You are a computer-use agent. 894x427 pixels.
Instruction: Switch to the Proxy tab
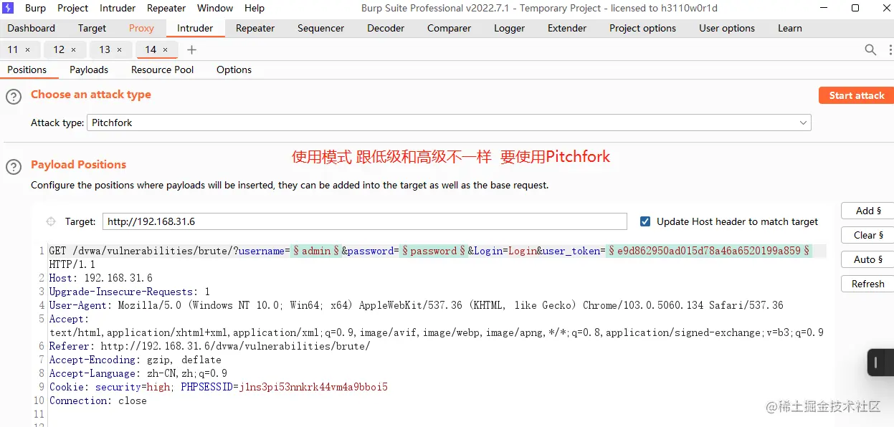coord(141,28)
